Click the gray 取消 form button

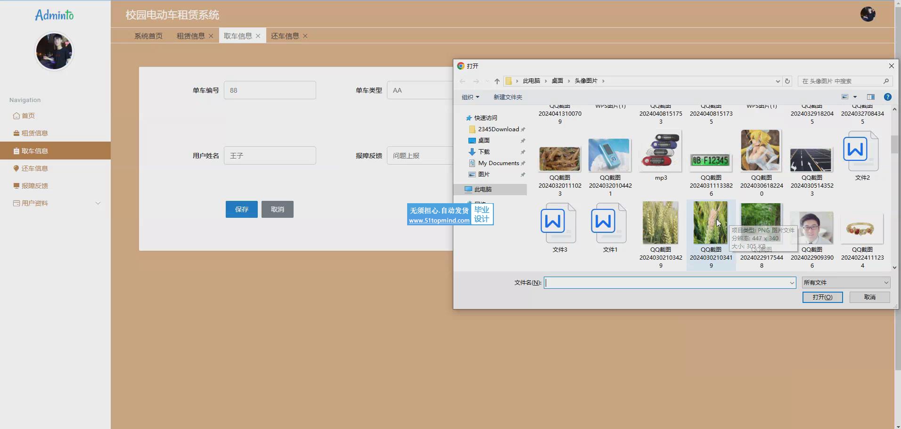tap(278, 209)
